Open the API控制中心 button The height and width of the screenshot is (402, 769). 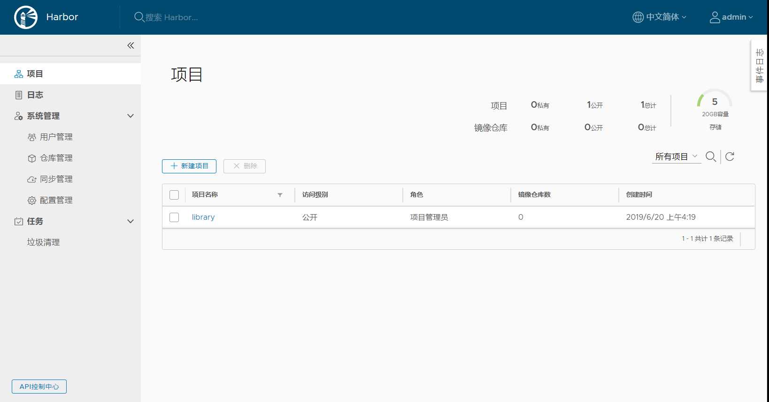(39, 387)
